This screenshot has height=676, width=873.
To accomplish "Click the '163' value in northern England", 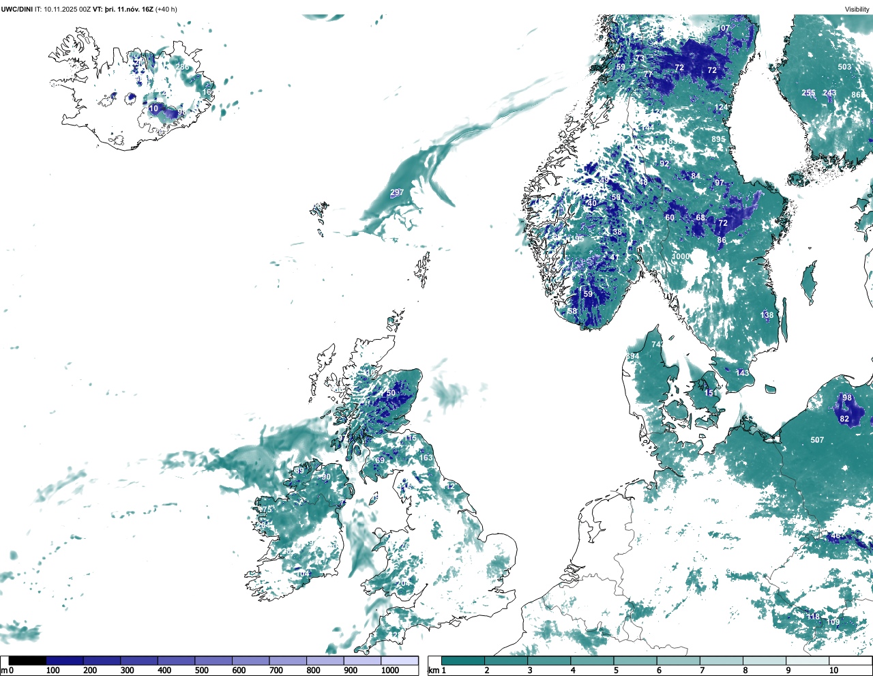I will click(426, 458).
